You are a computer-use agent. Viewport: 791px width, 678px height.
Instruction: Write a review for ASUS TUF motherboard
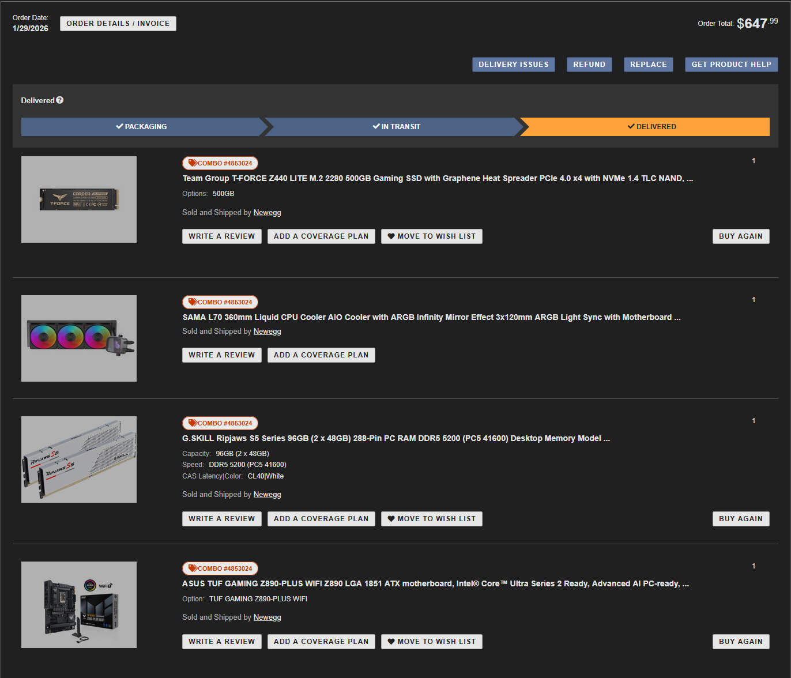tap(222, 642)
